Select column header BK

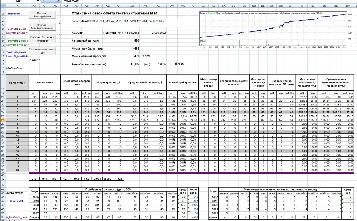[324, 6]
